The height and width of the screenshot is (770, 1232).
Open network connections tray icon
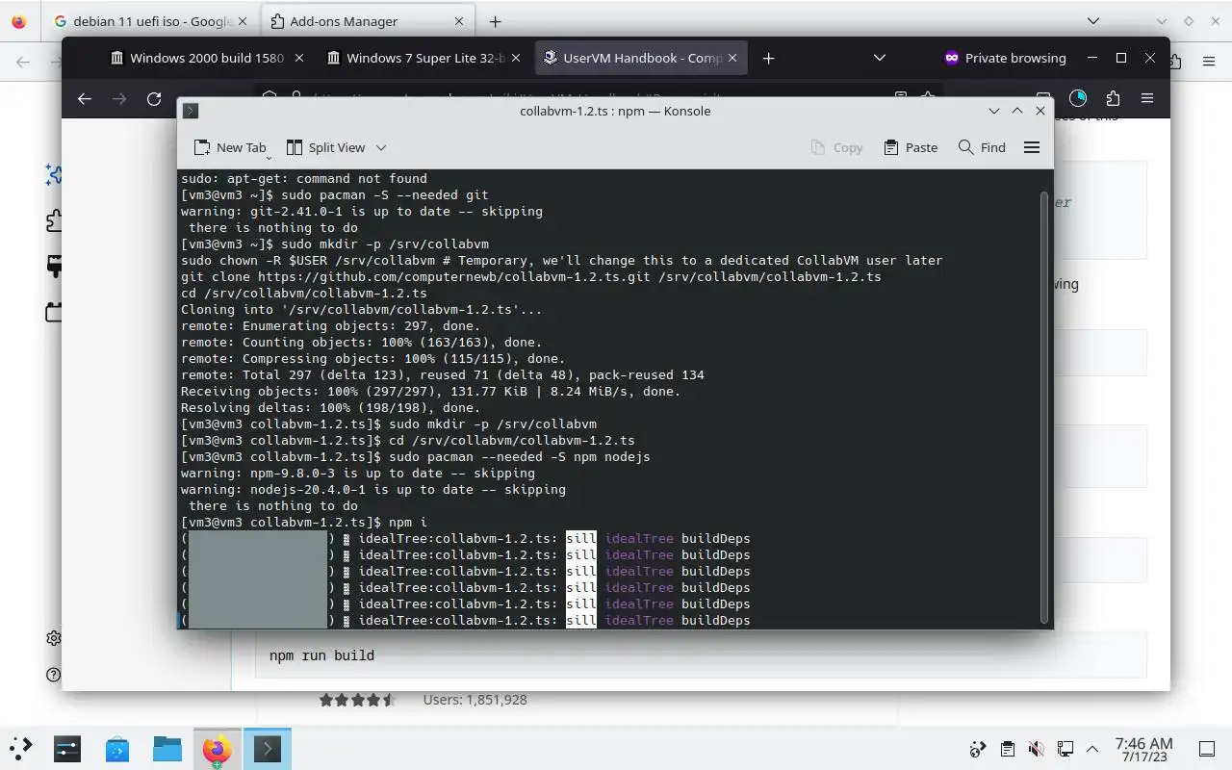click(1065, 749)
